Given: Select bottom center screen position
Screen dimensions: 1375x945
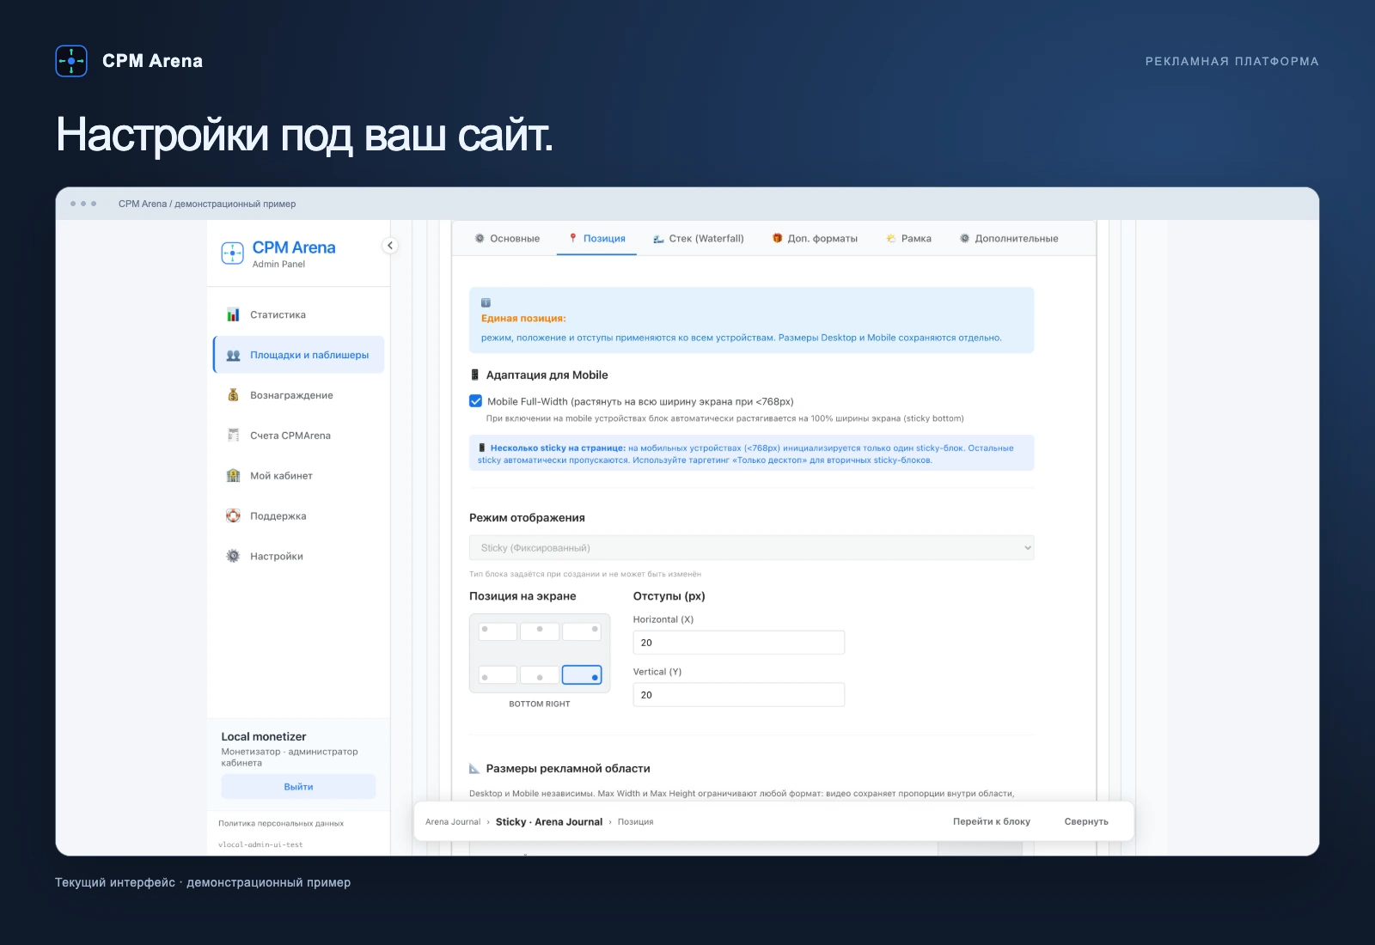Looking at the screenshot, I should click(540, 675).
